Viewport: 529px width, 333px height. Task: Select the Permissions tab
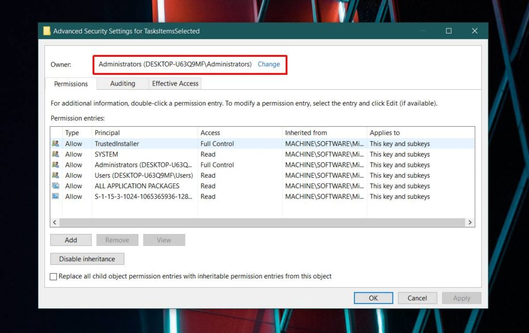[x=70, y=84]
